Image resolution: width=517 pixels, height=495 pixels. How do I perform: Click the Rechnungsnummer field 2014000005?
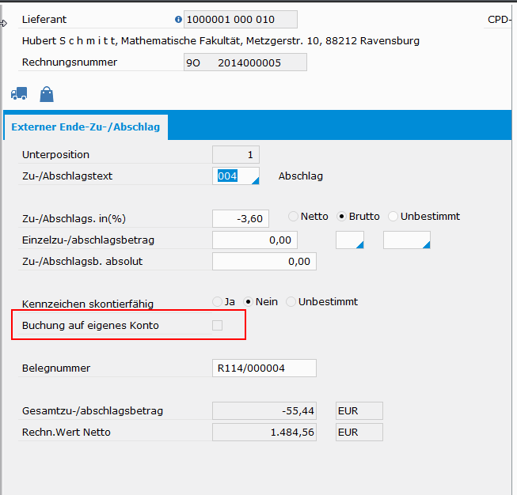click(x=245, y=62)
